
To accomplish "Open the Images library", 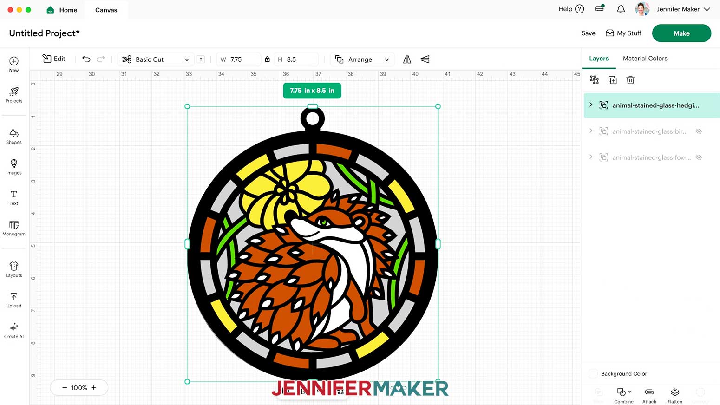I will coord(14,167).
